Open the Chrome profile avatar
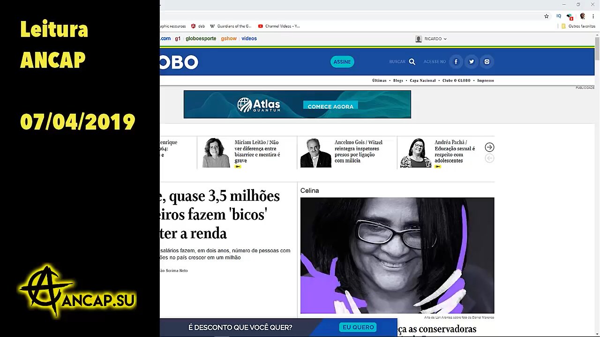 pyautogui.click(x=582, y=16)
